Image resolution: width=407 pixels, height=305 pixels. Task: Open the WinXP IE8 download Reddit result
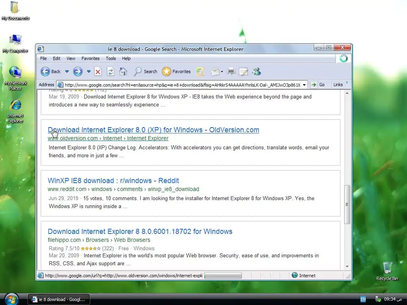pyautogui.click(x=113, y=181)
